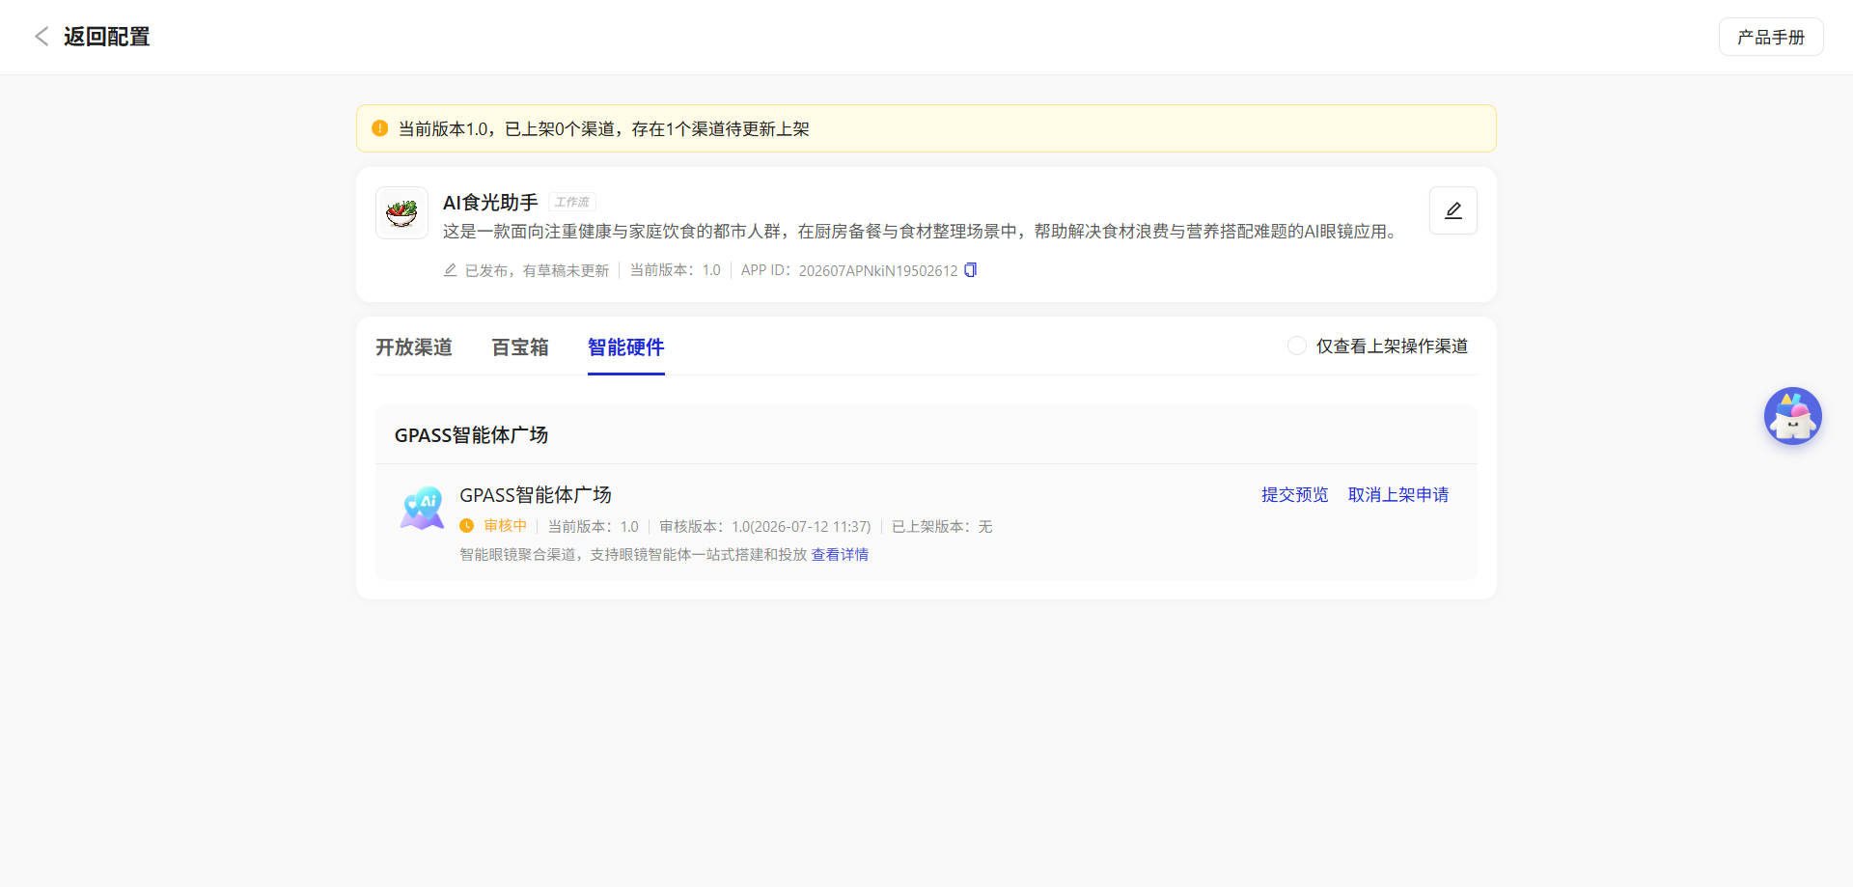Click the 返回配置 title text
Image resolution: width=1853 pixels, height=887 pixels.
pos(107,37)
